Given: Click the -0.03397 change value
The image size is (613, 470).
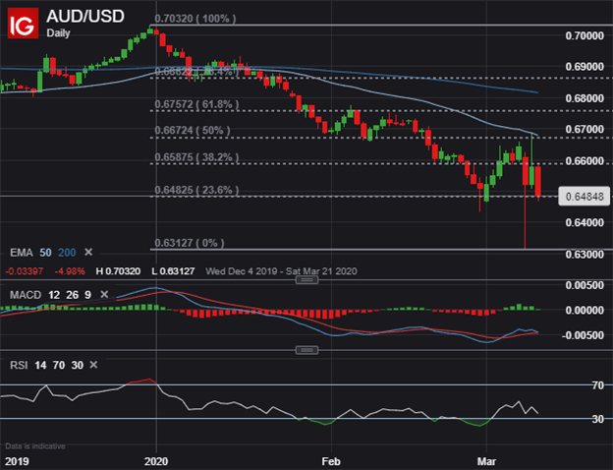Looking at the screenshot, I should pos(25,271).
